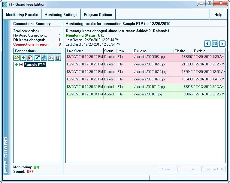Click filesize value 188807
The height and width of the screenshot is (183, 230).
click(x=187, y=57)
